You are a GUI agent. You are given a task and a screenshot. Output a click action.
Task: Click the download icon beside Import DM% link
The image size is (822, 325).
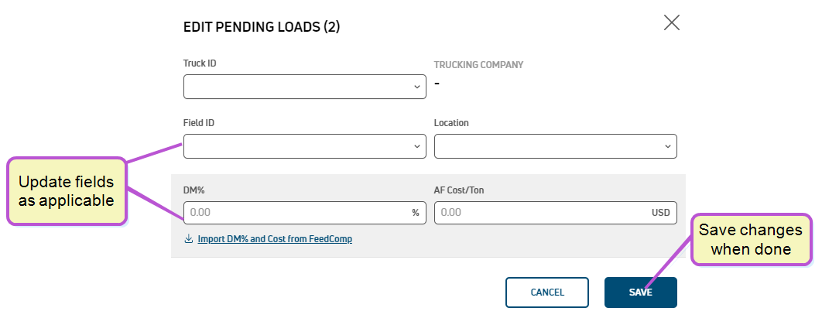pyautogui.click(x=189, y=239)
